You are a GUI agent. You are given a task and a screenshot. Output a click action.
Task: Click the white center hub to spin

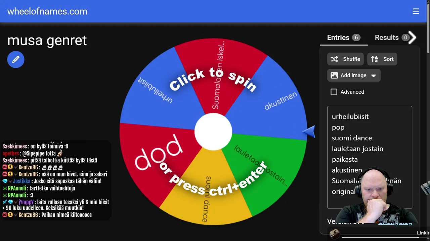click(213, 132)
